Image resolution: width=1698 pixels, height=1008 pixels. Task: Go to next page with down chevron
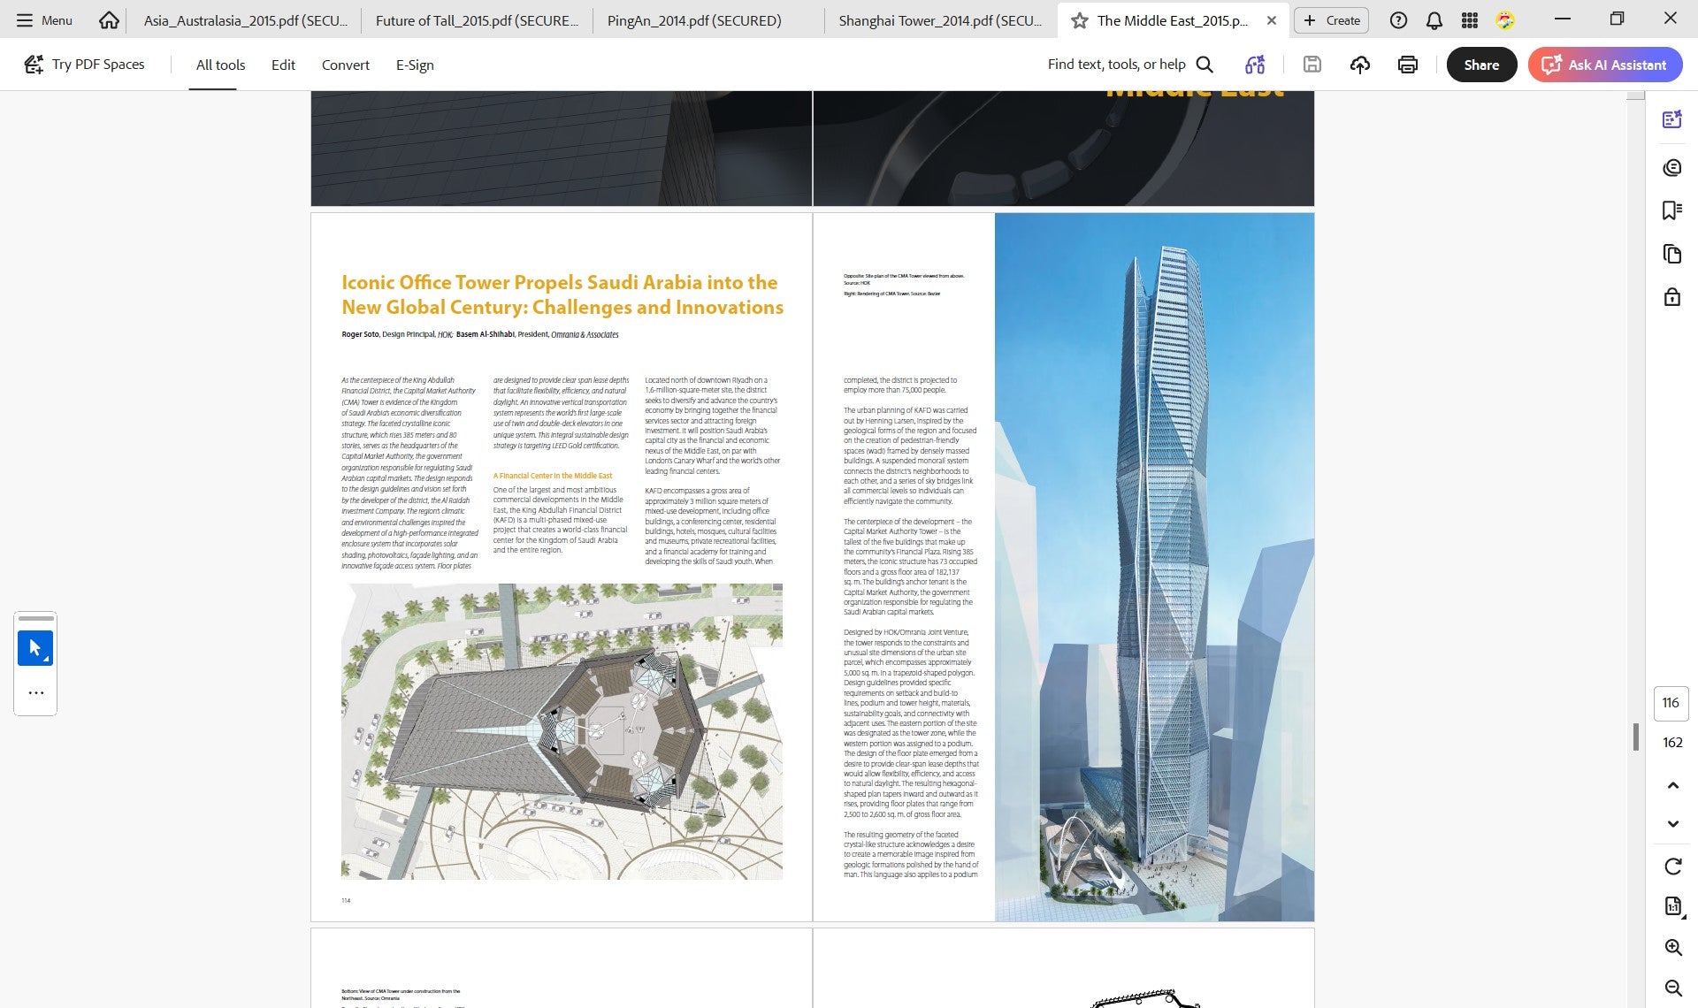pos(1672,824)
